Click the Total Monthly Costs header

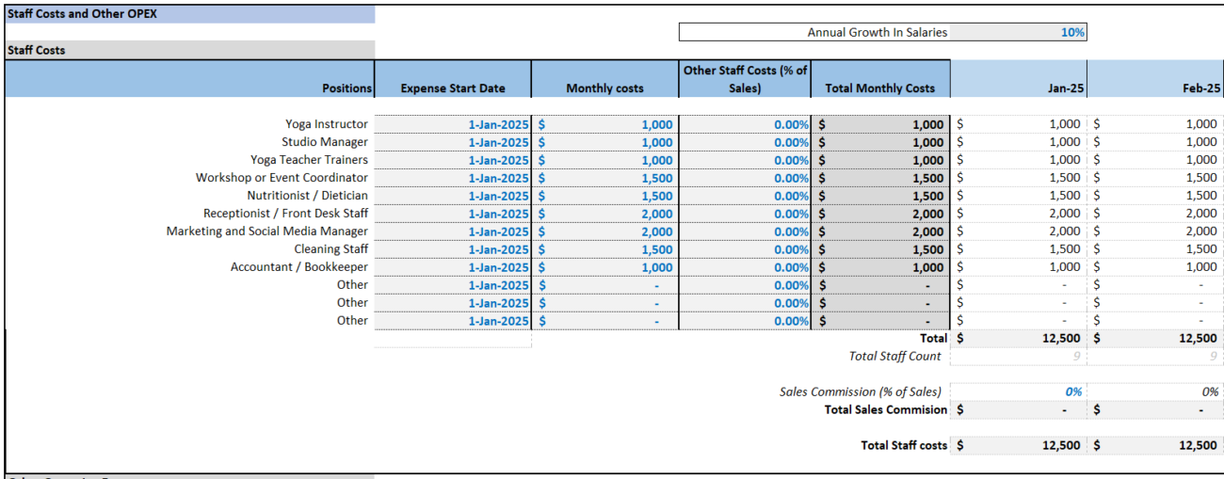pos(880,79)
